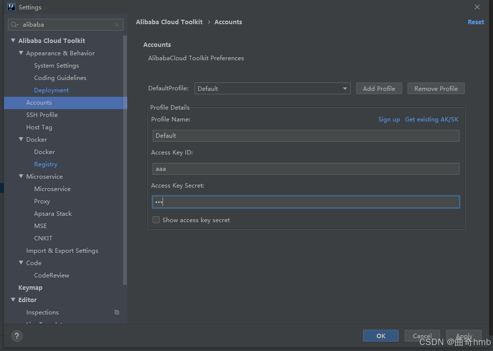Viewport: 493px width, 351px height.
Task: Collapse the Code group arrow
Action: tap(21, 263)
